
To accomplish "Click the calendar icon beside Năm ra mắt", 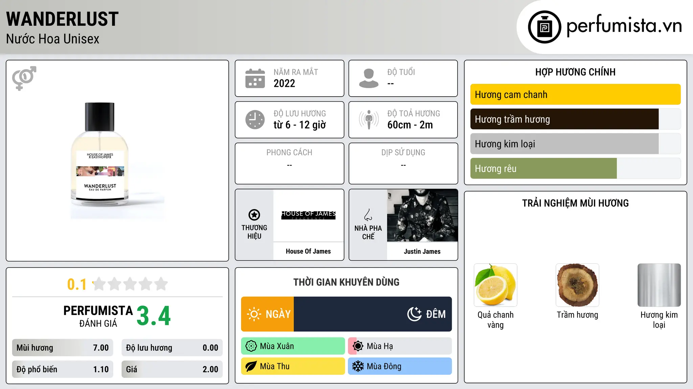I will [x=255, y=78].
